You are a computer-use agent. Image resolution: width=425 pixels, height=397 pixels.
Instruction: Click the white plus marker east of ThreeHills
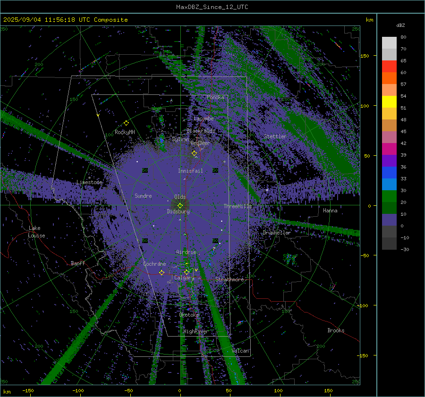point(267,190)
